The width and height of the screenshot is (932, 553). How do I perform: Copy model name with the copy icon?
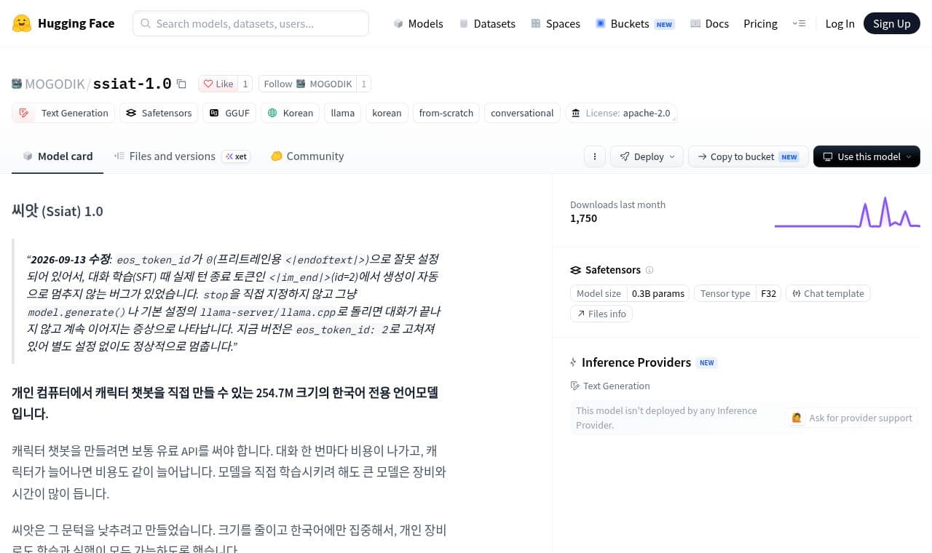(x=181, y=84)
